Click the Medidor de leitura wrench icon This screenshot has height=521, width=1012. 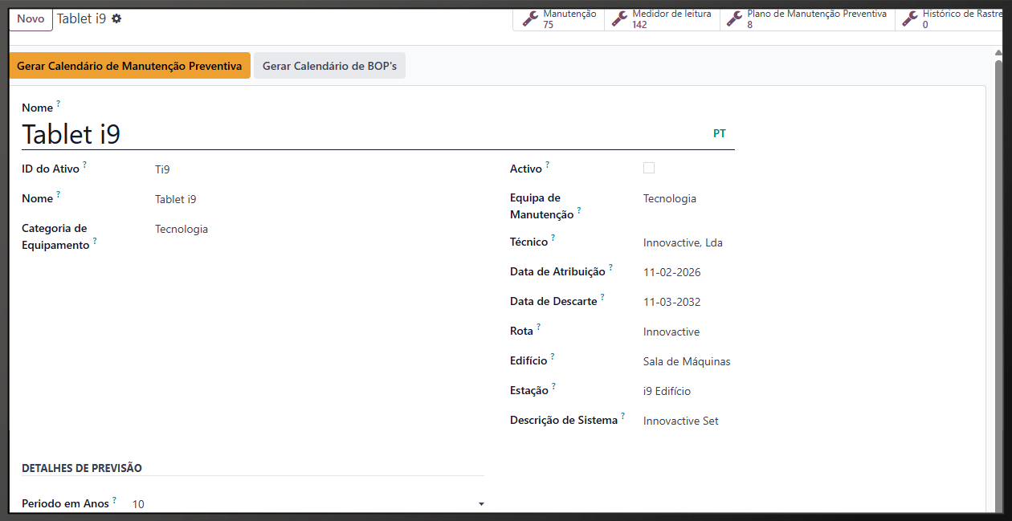click(x=620, y=19)
